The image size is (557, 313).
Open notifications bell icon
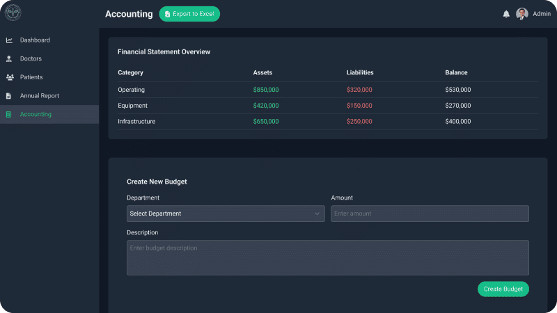pos(506,14)
